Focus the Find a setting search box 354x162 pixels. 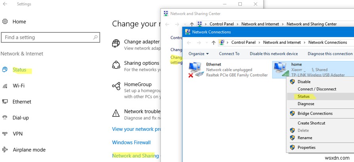(x=51, y=38)
